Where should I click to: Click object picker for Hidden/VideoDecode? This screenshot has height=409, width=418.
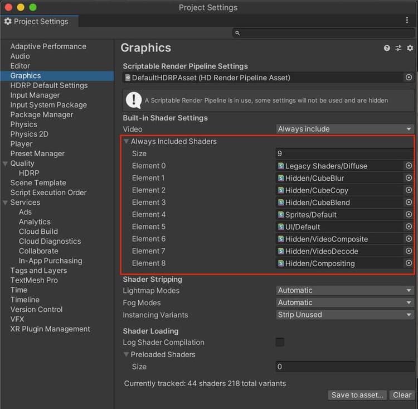[x=409, y=251]
